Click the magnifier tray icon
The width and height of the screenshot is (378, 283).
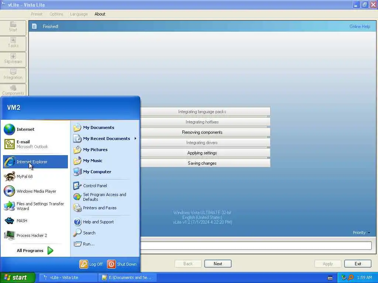[351, 277]
